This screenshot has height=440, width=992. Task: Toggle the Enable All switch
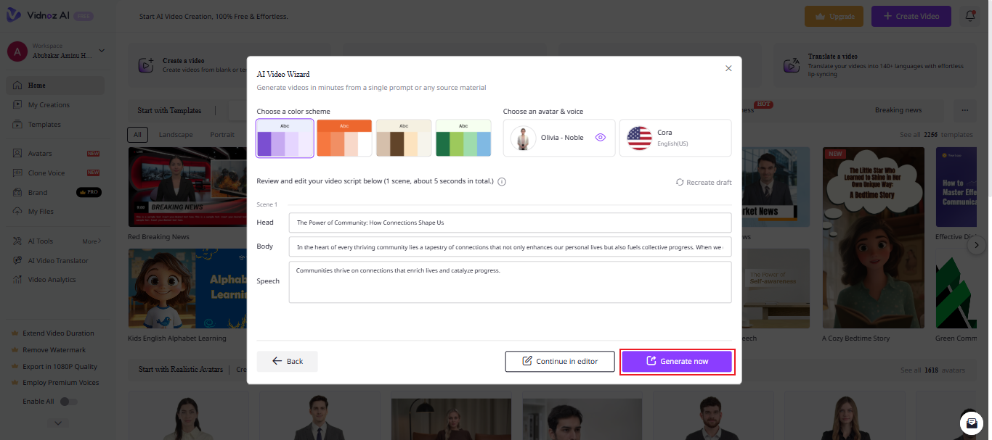[x=69, y=401]
